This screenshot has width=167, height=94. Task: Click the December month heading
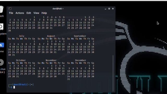[x=81, y=60]
